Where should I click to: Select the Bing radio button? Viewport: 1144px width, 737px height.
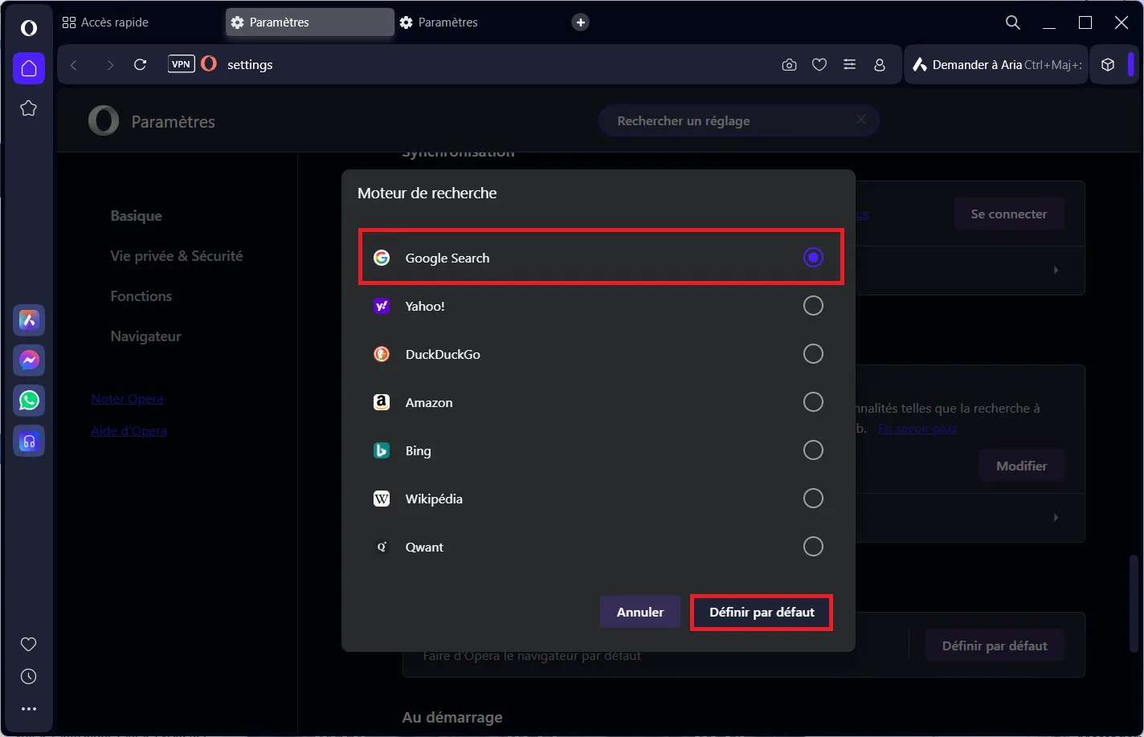tap(813, 450)
